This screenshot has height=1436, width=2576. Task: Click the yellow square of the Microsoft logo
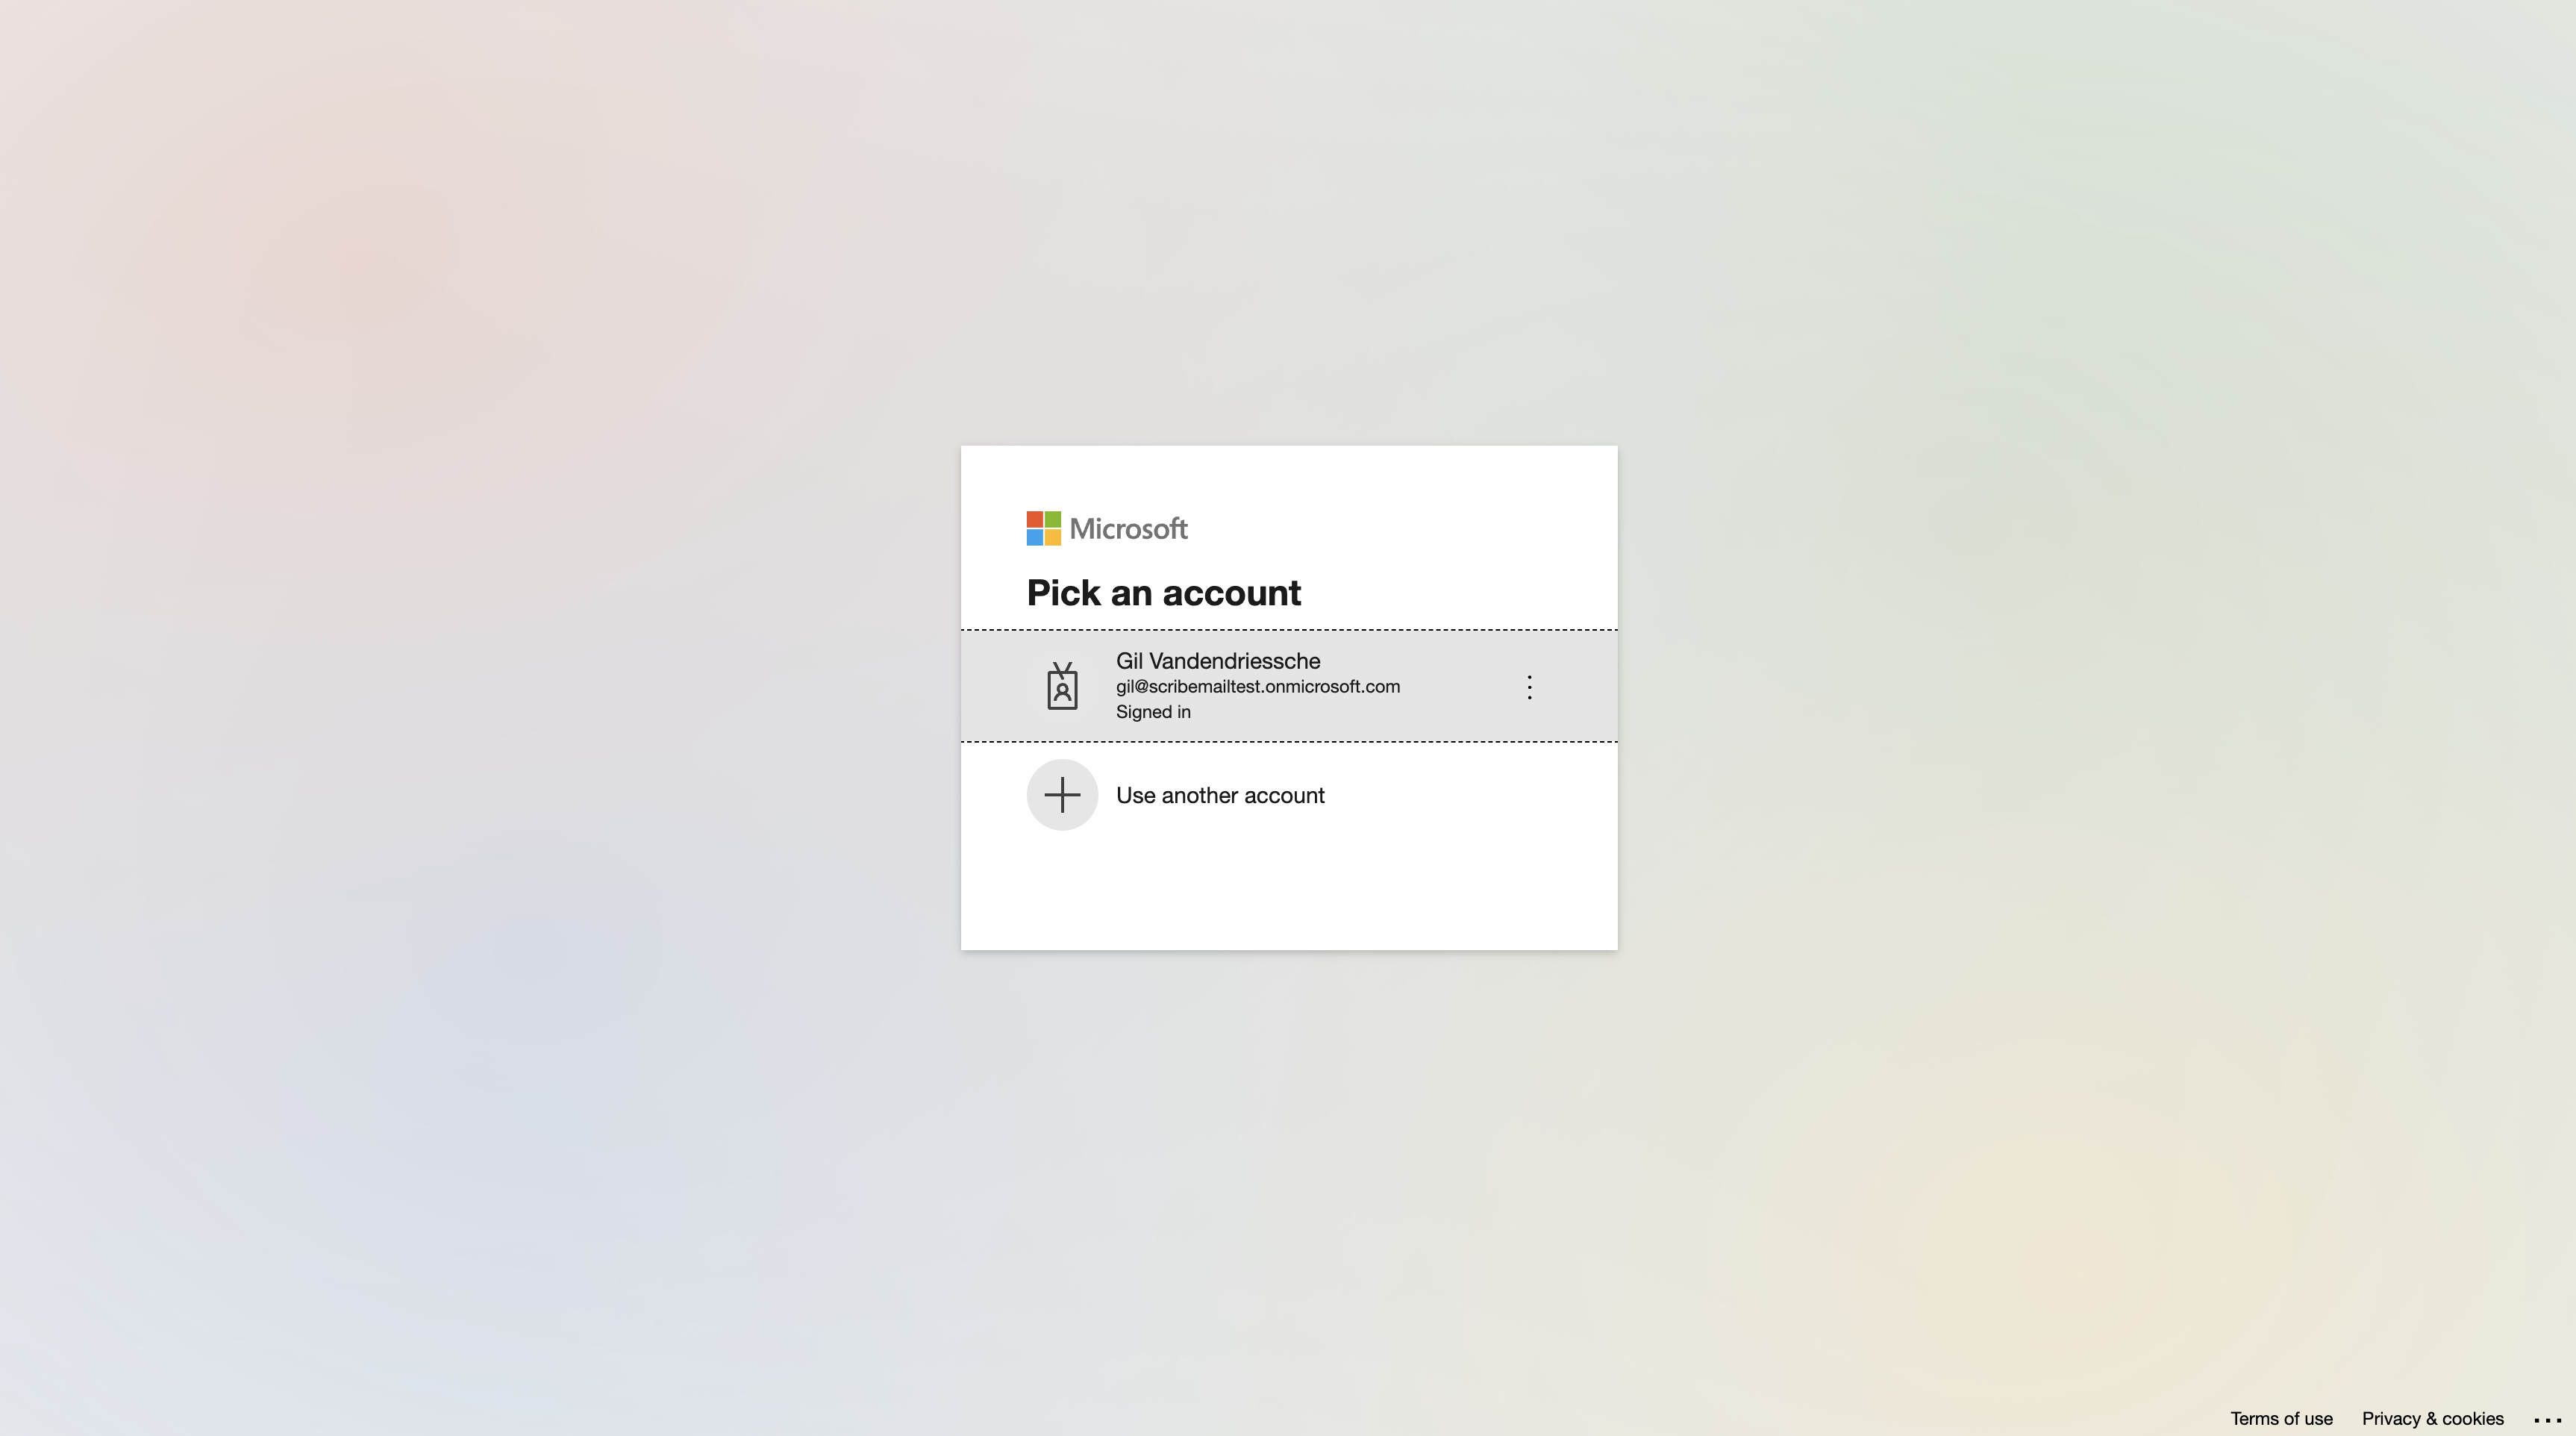(x=1053, y=538)
